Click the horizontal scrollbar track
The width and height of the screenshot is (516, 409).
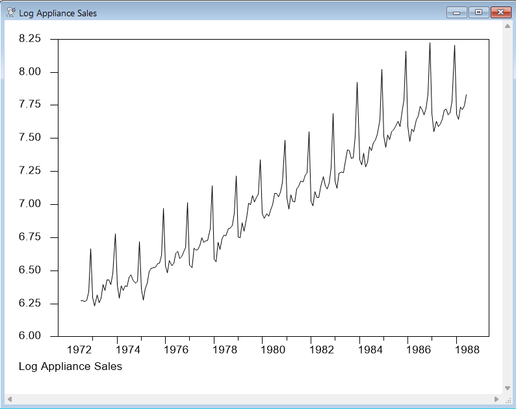253,399
